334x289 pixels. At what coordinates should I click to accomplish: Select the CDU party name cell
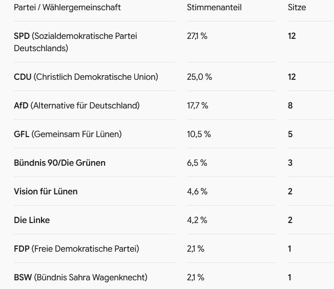86,77
